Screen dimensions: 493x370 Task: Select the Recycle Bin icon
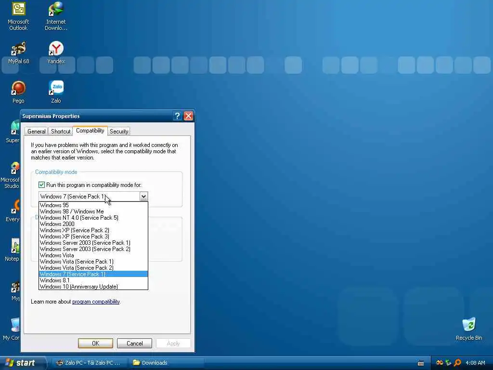pyautogui.click(x=469, y=329)
